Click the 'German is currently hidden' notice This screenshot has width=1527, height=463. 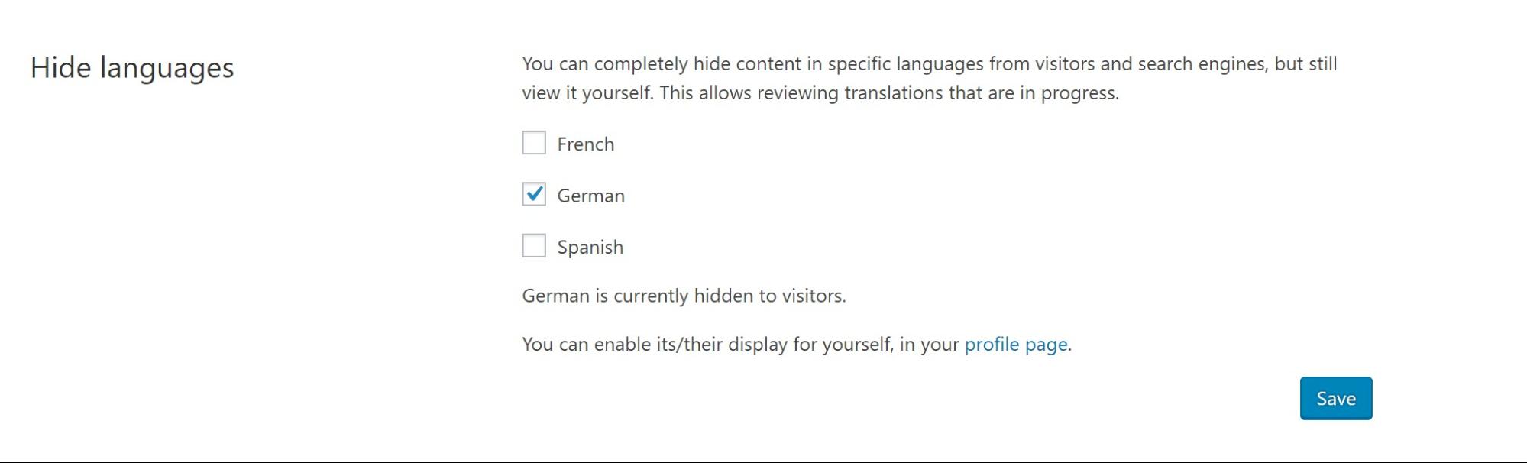(x=684, y=296)
